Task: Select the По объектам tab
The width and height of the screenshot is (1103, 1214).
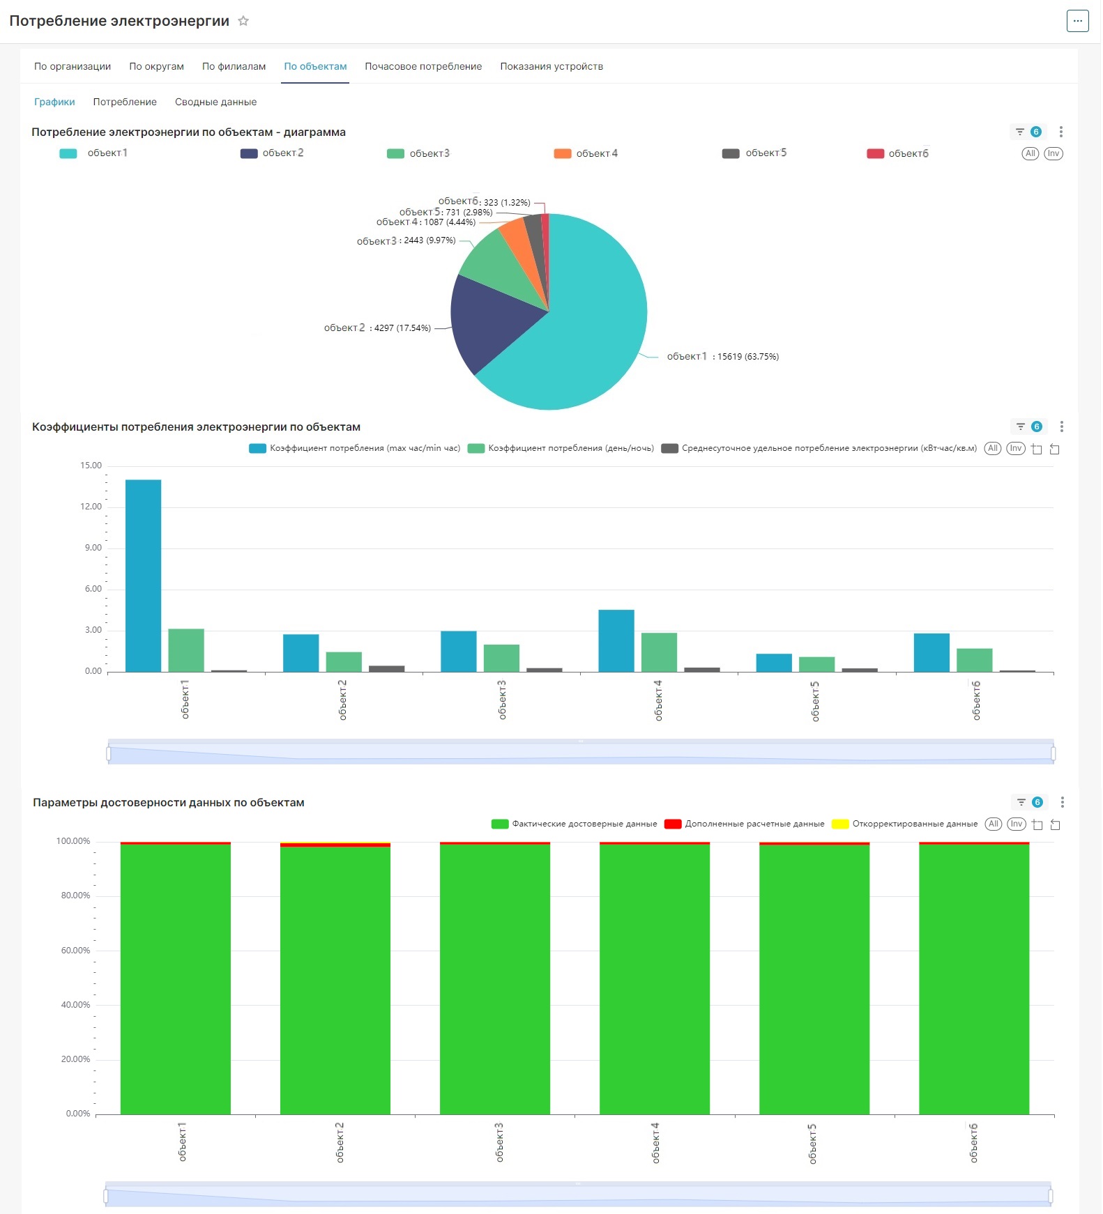Action: [315, 66]
